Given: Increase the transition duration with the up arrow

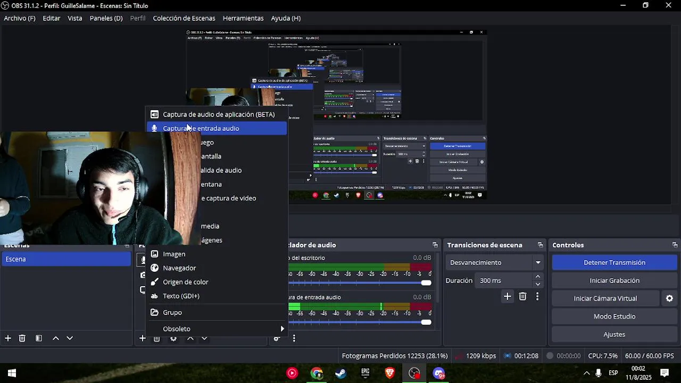Looking at the screenshot, I should coord(538,277).
